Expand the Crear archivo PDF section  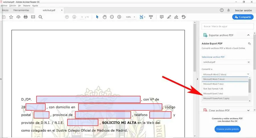click(x=248, y=110)
